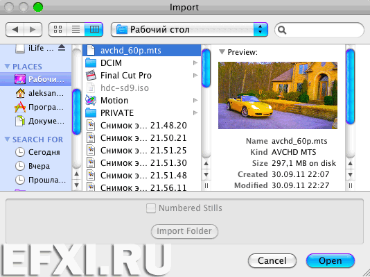Select iLife volume in sidebar
Screen dimensions: 370x277
pyautogui.click(x=35, y=48)
